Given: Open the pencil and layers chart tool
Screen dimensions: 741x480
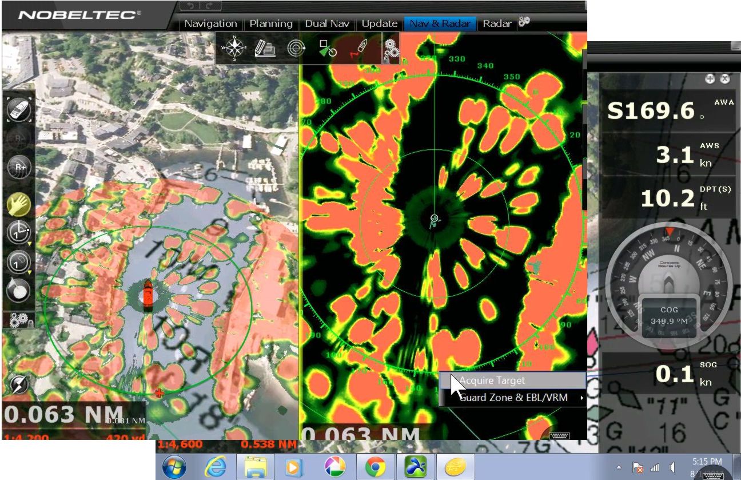Looking at the screenshot, I should click(x=264, y=47).
